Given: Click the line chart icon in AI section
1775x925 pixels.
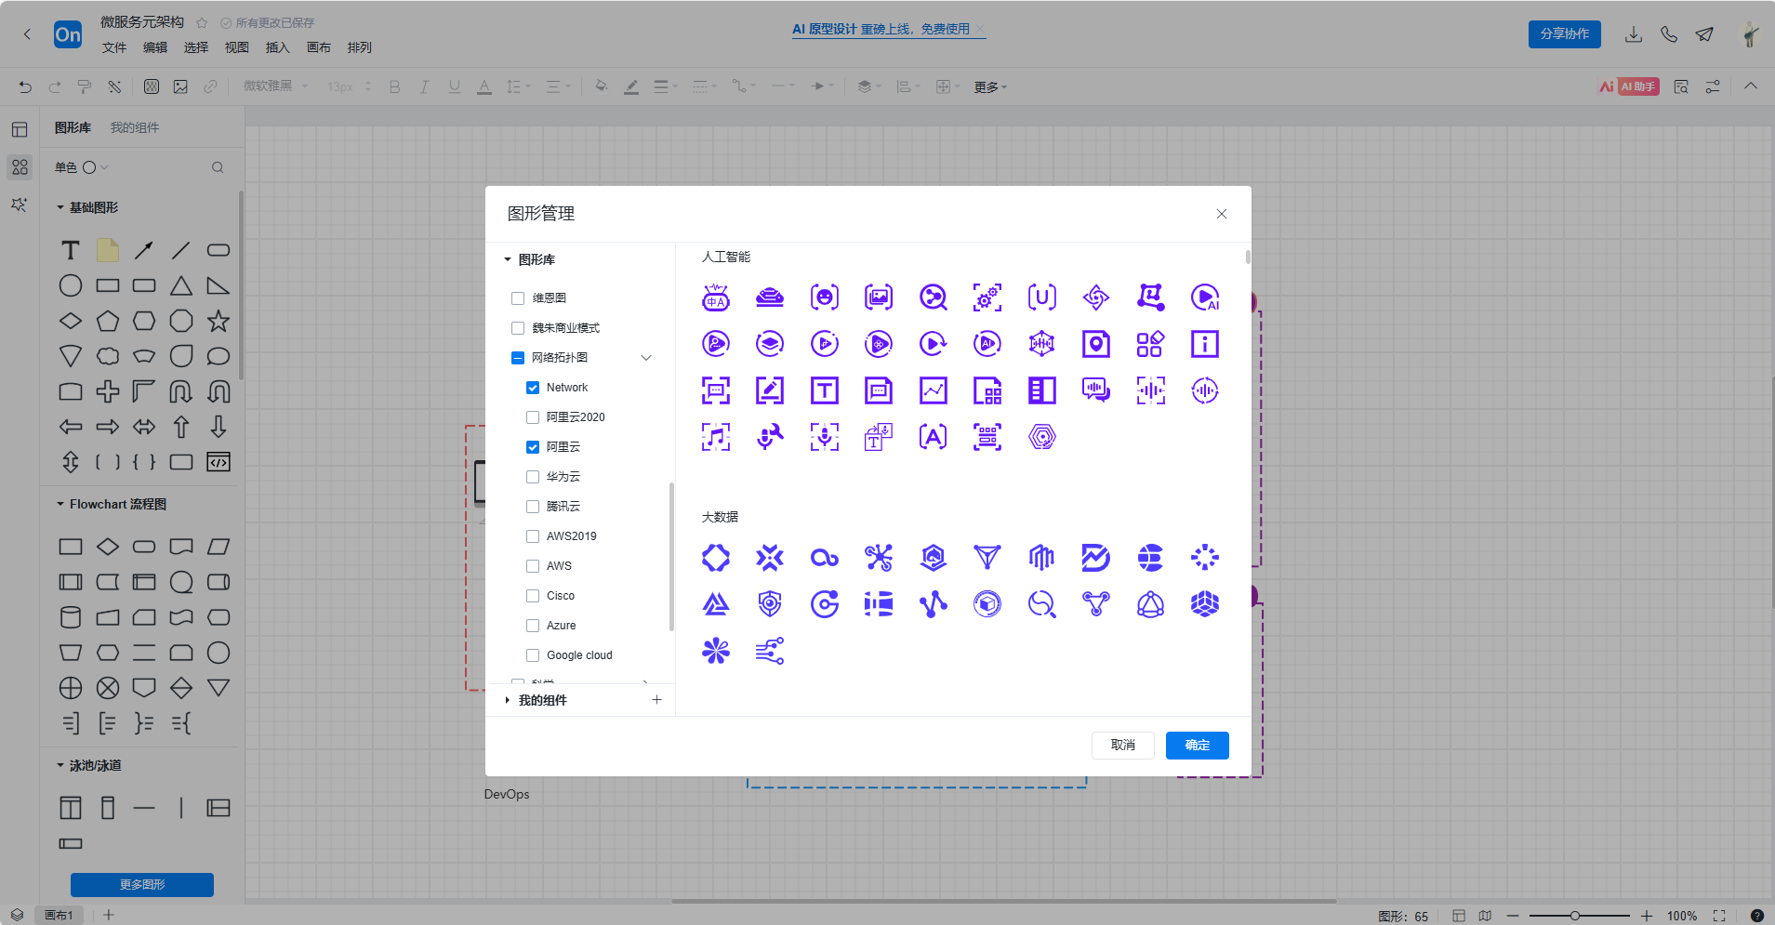Looking at the screenshot, I should tap(933, 390).
